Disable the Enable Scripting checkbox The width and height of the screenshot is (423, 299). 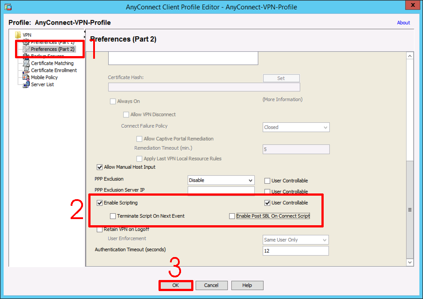pos(99,203)
